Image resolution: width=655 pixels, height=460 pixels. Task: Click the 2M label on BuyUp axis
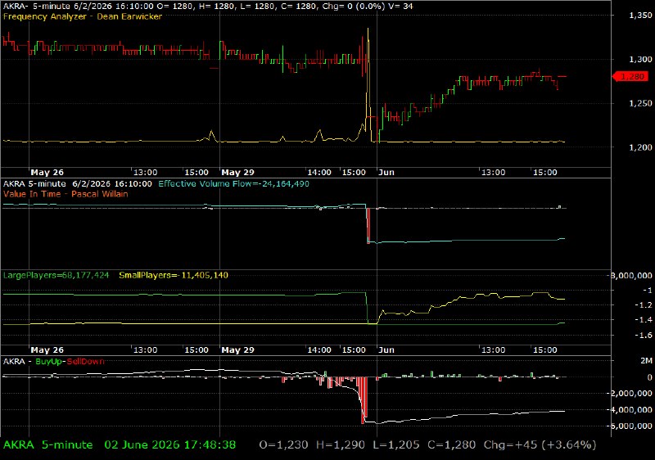647,361
